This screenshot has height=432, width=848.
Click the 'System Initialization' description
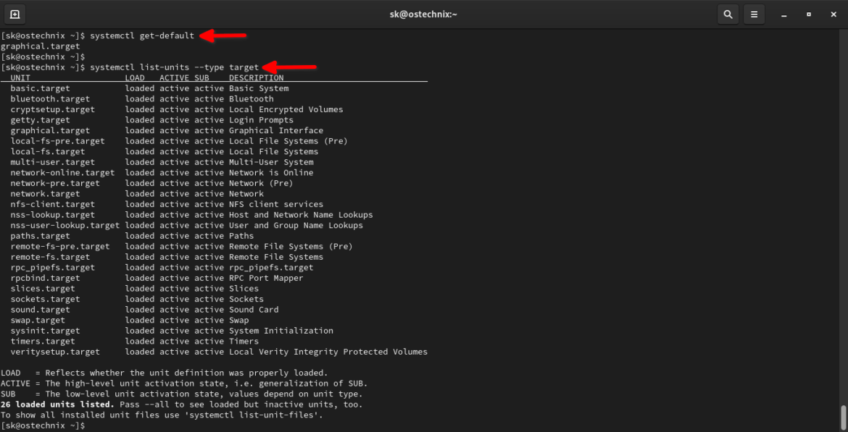tap(281, 331)
